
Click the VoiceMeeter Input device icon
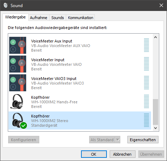click(18, 64)
